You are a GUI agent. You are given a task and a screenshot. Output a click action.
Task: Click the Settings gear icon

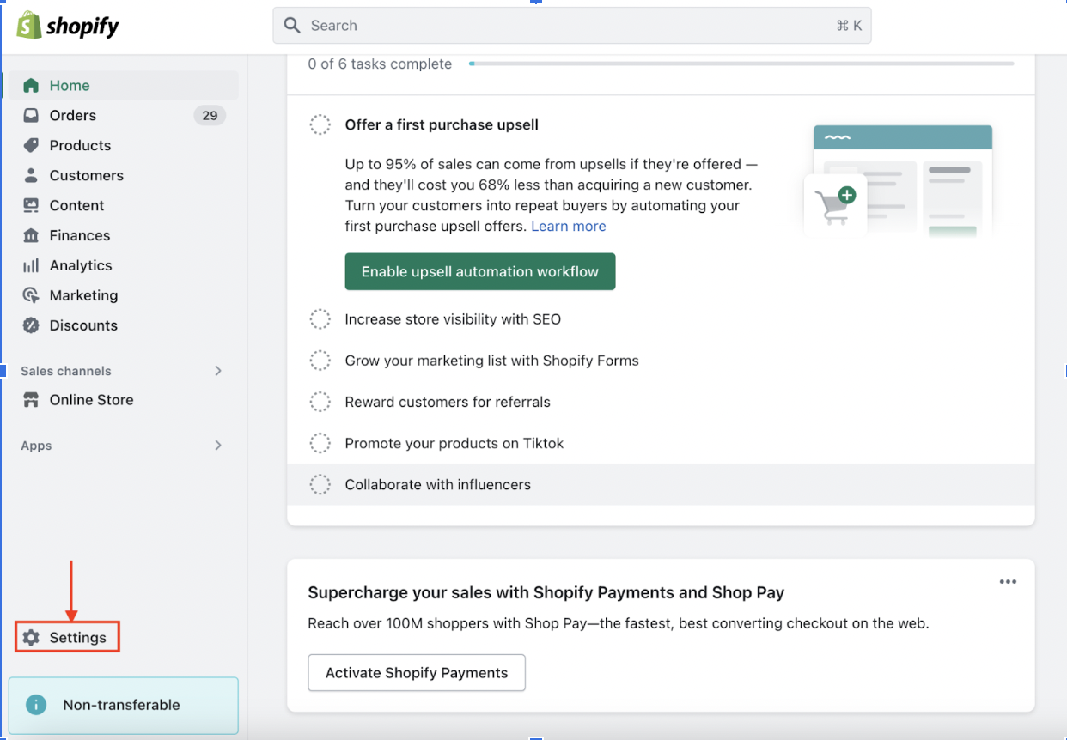[x=31, y=638]
